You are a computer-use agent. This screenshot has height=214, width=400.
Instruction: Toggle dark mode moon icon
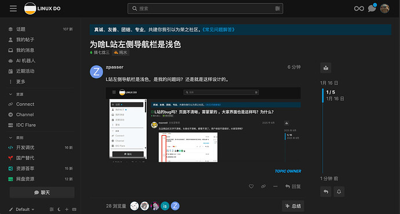[x=59, y=209]
